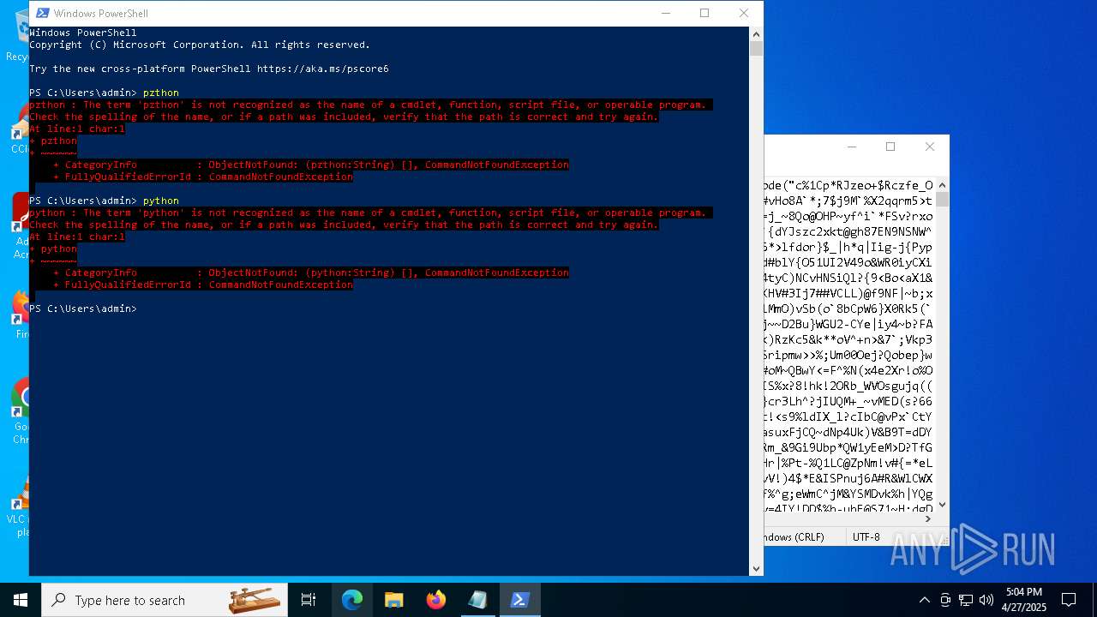Image resolution: width=1097 pixels, height=617 pixels.
Task: Click the PowerShell scrollbar thumb
Action: click(x=756, y=48)
